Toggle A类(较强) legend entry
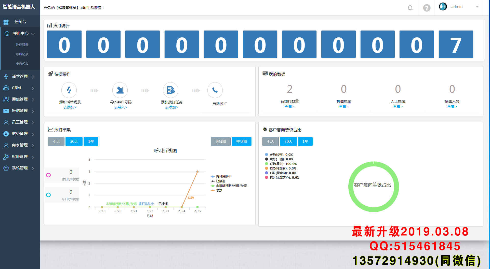 click(x=279, y=154)
